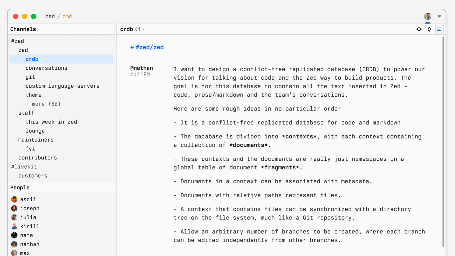Click the crdb title in pane header
Screen dimensions: 455x256
[127, 29]
